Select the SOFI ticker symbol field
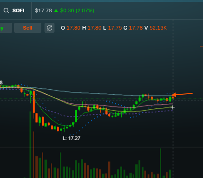 coord(18,10)
